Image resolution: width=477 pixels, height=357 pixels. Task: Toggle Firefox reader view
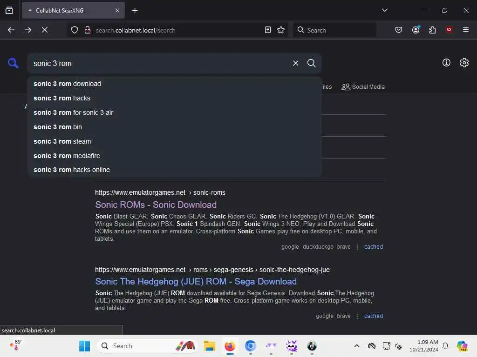point(268,30)
